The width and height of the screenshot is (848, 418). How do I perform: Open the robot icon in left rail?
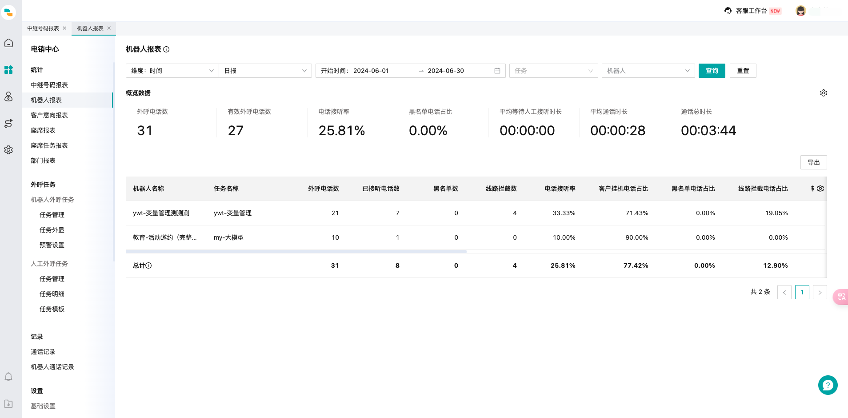[x=8, y=96]
